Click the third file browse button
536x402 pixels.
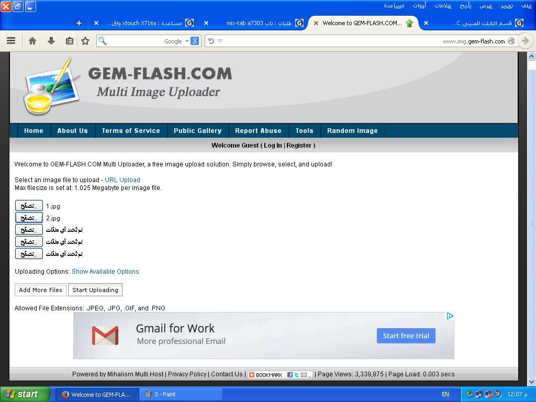pyautogui.click(x=29, y=229)
